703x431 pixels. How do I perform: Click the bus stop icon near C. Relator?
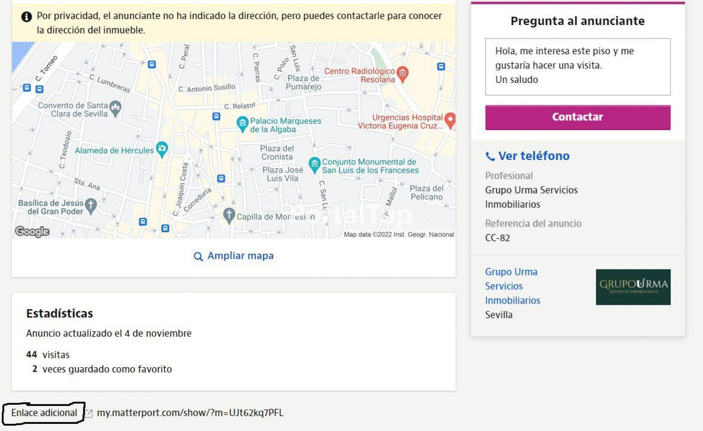tap(216, 116)
